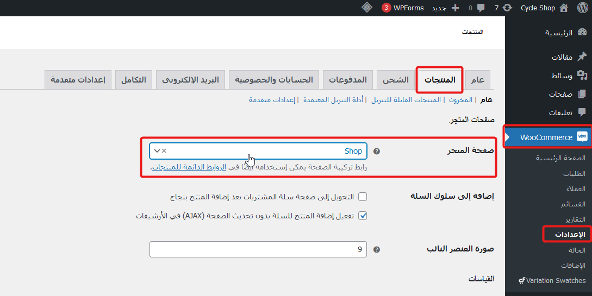Click the pages icon in sidebar
This screenshot has height=296, width=592.
582,94
